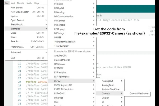Select AnalogRead in the ESP32 examples

coord(108,85)
